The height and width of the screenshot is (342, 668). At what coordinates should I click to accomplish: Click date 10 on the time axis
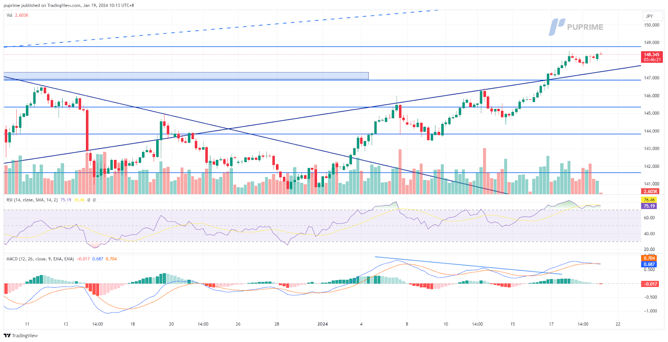tap(445, 324)
